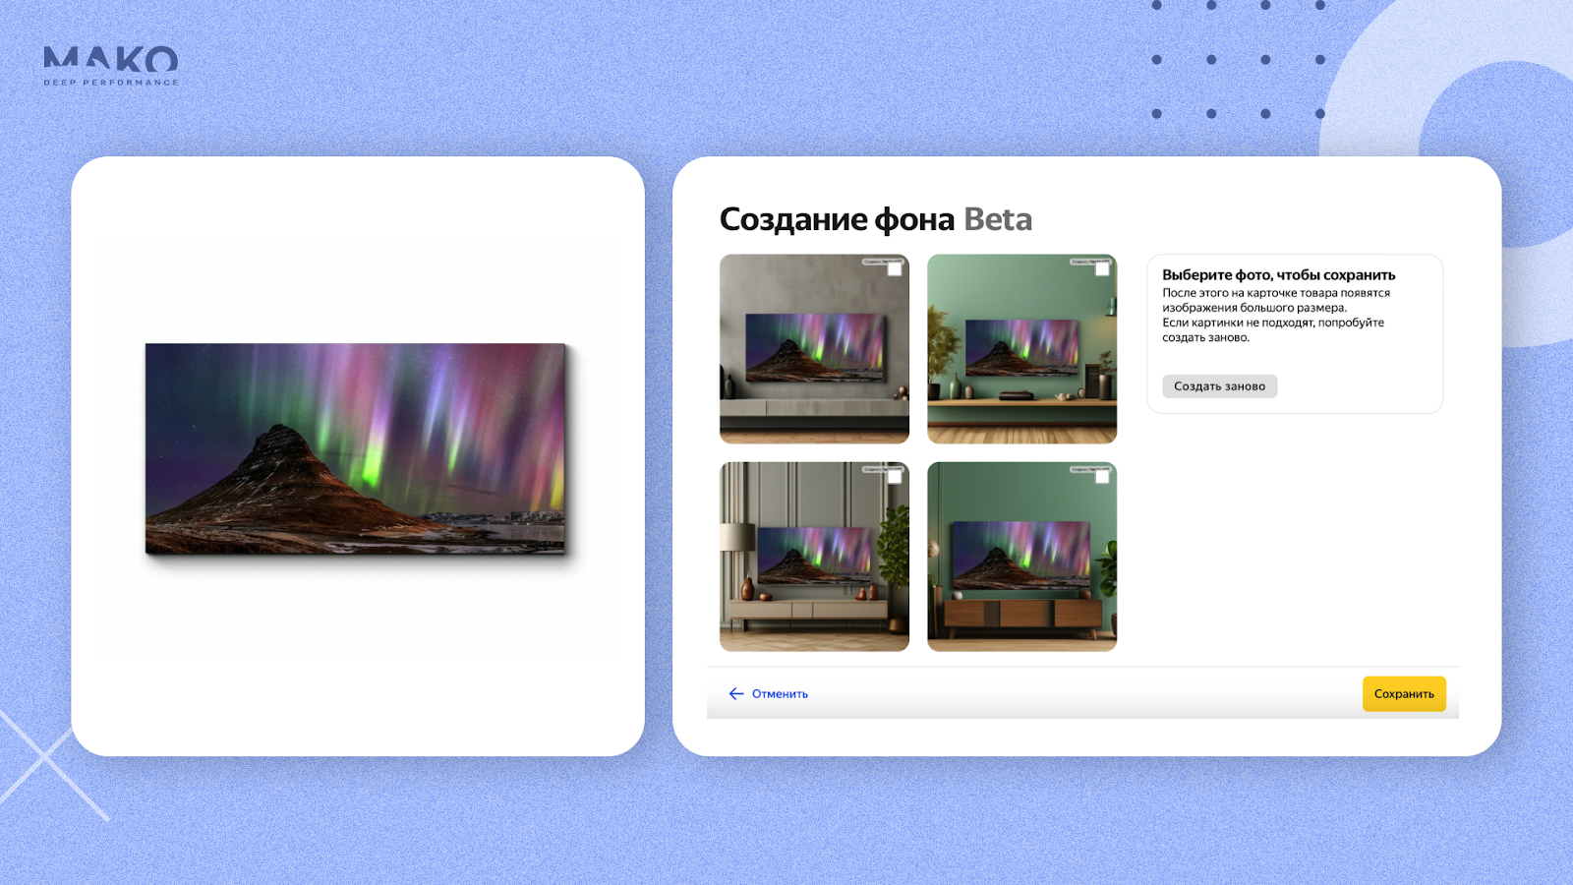Image resolution: width=1573 pixels, height=885 pixels.
Task: Open paneled wall with floor lamp image
Action: point(814,557)
